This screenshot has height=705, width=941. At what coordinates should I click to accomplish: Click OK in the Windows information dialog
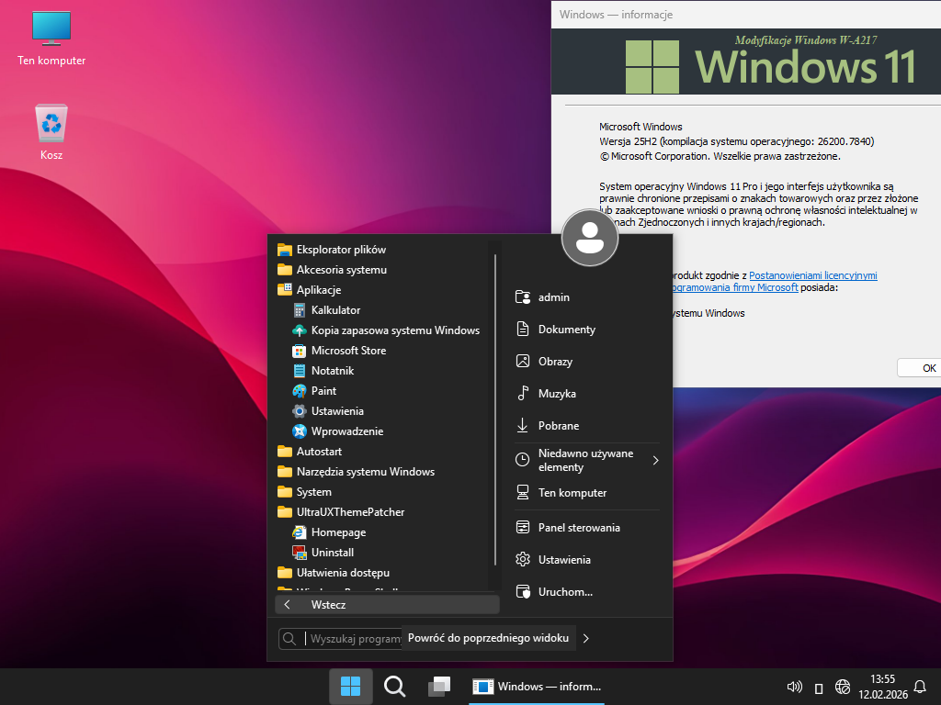coord(928,368)
